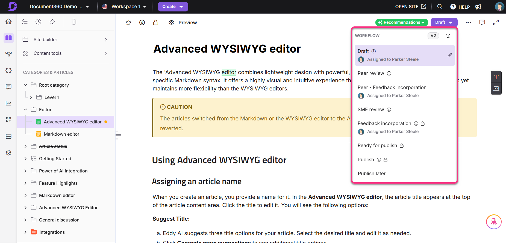Expand the Integrations category
506x243 pixels.
[x=25, y=232]
